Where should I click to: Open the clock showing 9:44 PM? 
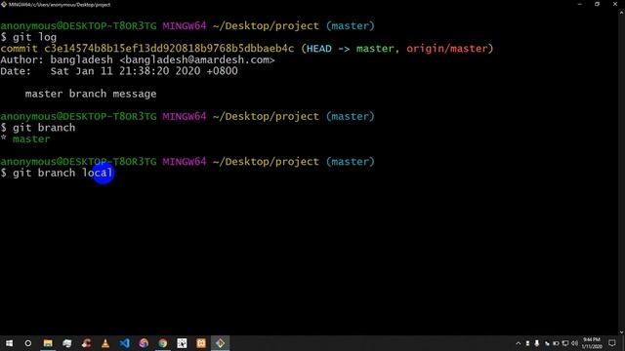592,343
